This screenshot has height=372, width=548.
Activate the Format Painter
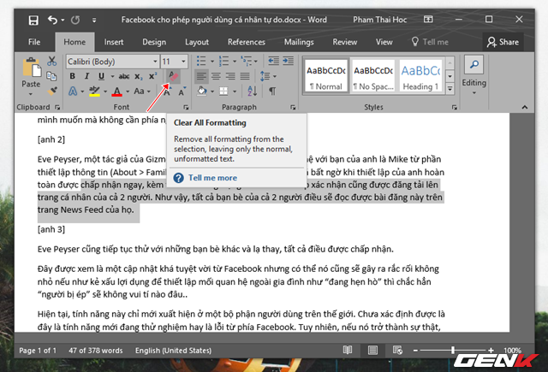(51, 92)
